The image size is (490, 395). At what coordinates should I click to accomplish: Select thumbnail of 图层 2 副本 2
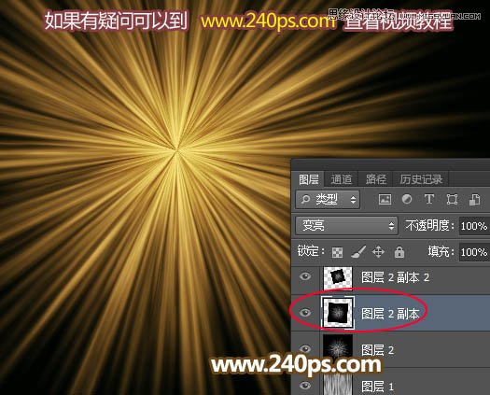(338, 277)
